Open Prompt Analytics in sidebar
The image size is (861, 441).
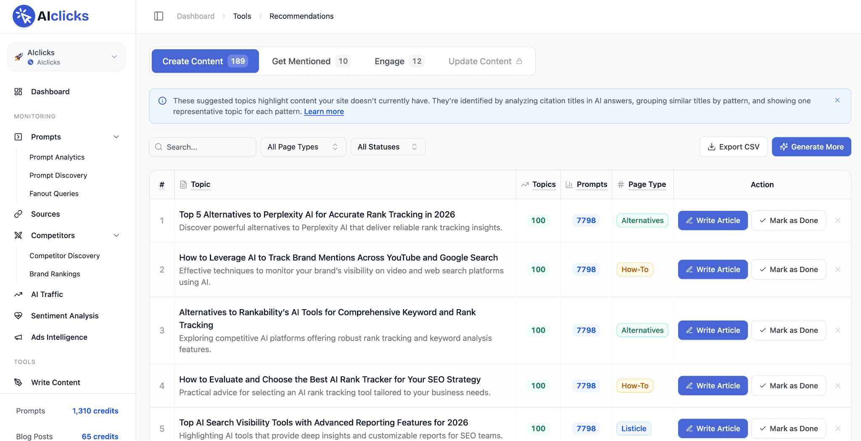coord(57,157)
